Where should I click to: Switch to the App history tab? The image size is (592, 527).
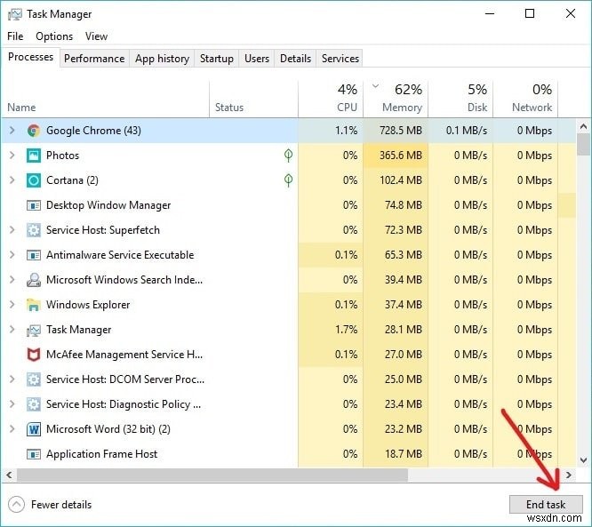point(162,59)
